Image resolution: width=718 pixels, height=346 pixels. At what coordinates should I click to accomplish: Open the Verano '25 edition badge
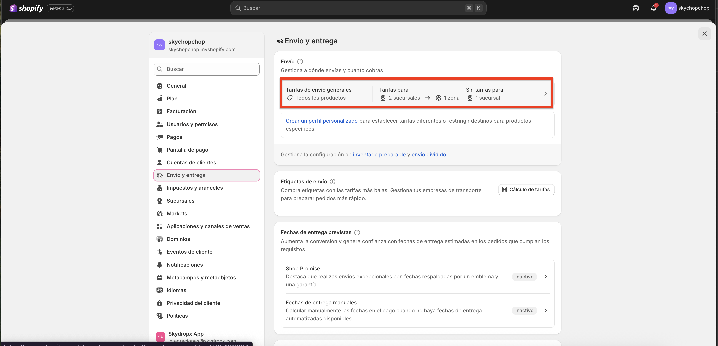click(x=61, y=8)
